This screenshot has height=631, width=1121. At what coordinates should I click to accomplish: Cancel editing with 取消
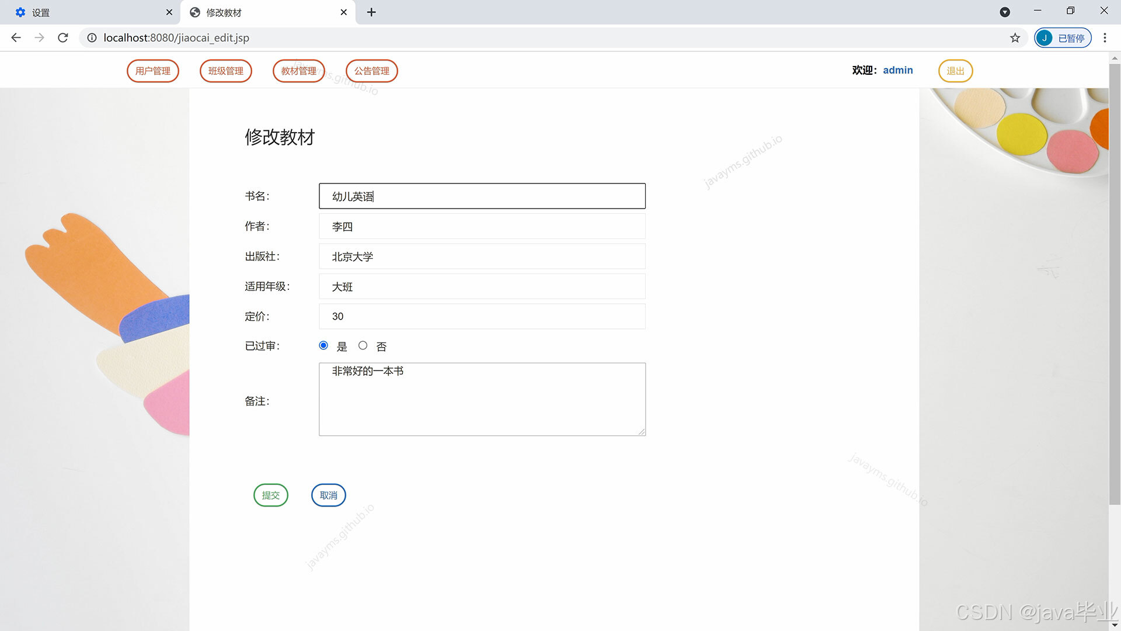[x=329, y=495]
